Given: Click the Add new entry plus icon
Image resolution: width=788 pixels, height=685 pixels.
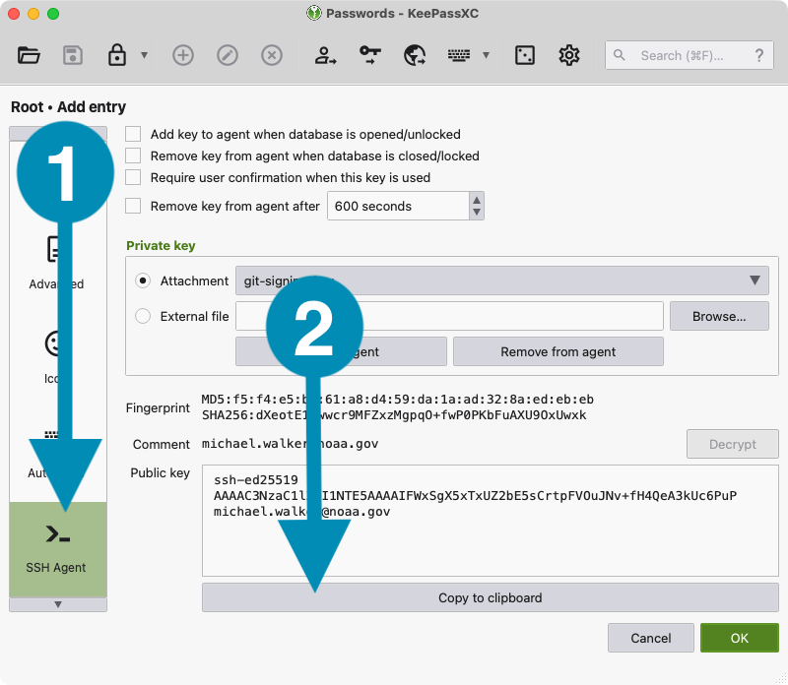Looking at the screenshot, I should [182, 55].
